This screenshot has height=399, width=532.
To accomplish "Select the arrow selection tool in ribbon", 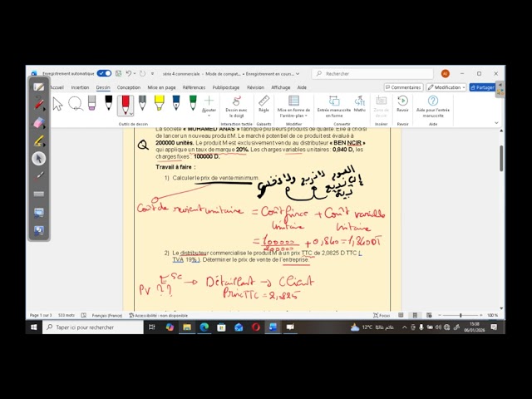I will coord(57,104).
